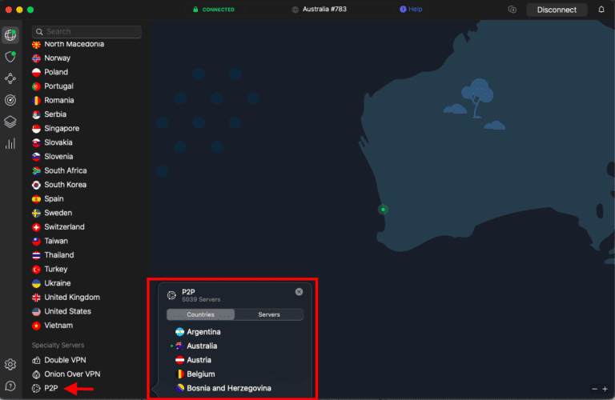Switch to the Servers tab
615x400 pixels.
(x=269, y=314)
